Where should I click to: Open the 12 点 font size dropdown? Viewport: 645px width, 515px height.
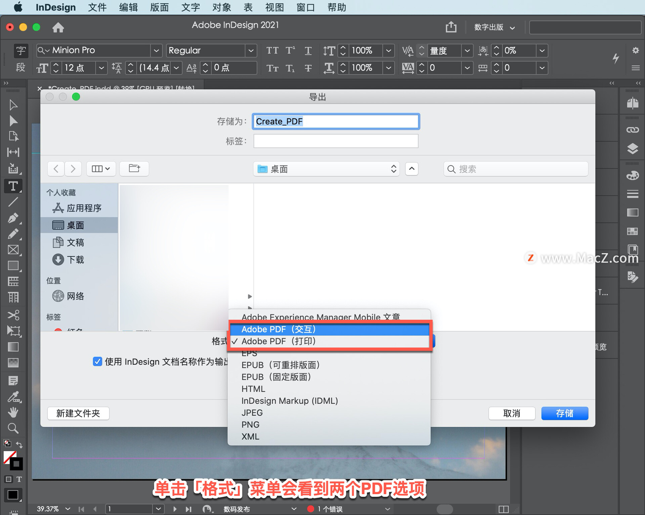tap(101, 68)
